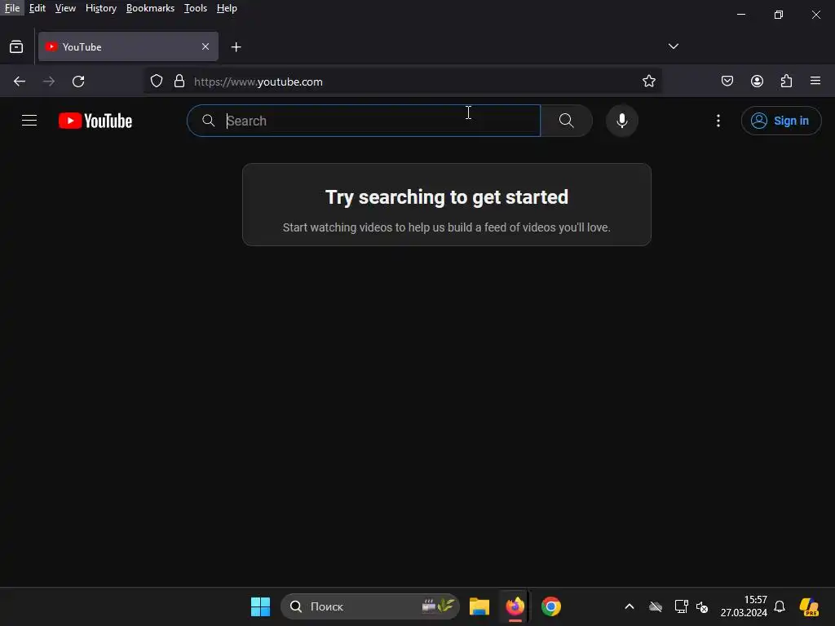Save page to Pocket
This screenshot has height=626, width=835.
(727, 81)
